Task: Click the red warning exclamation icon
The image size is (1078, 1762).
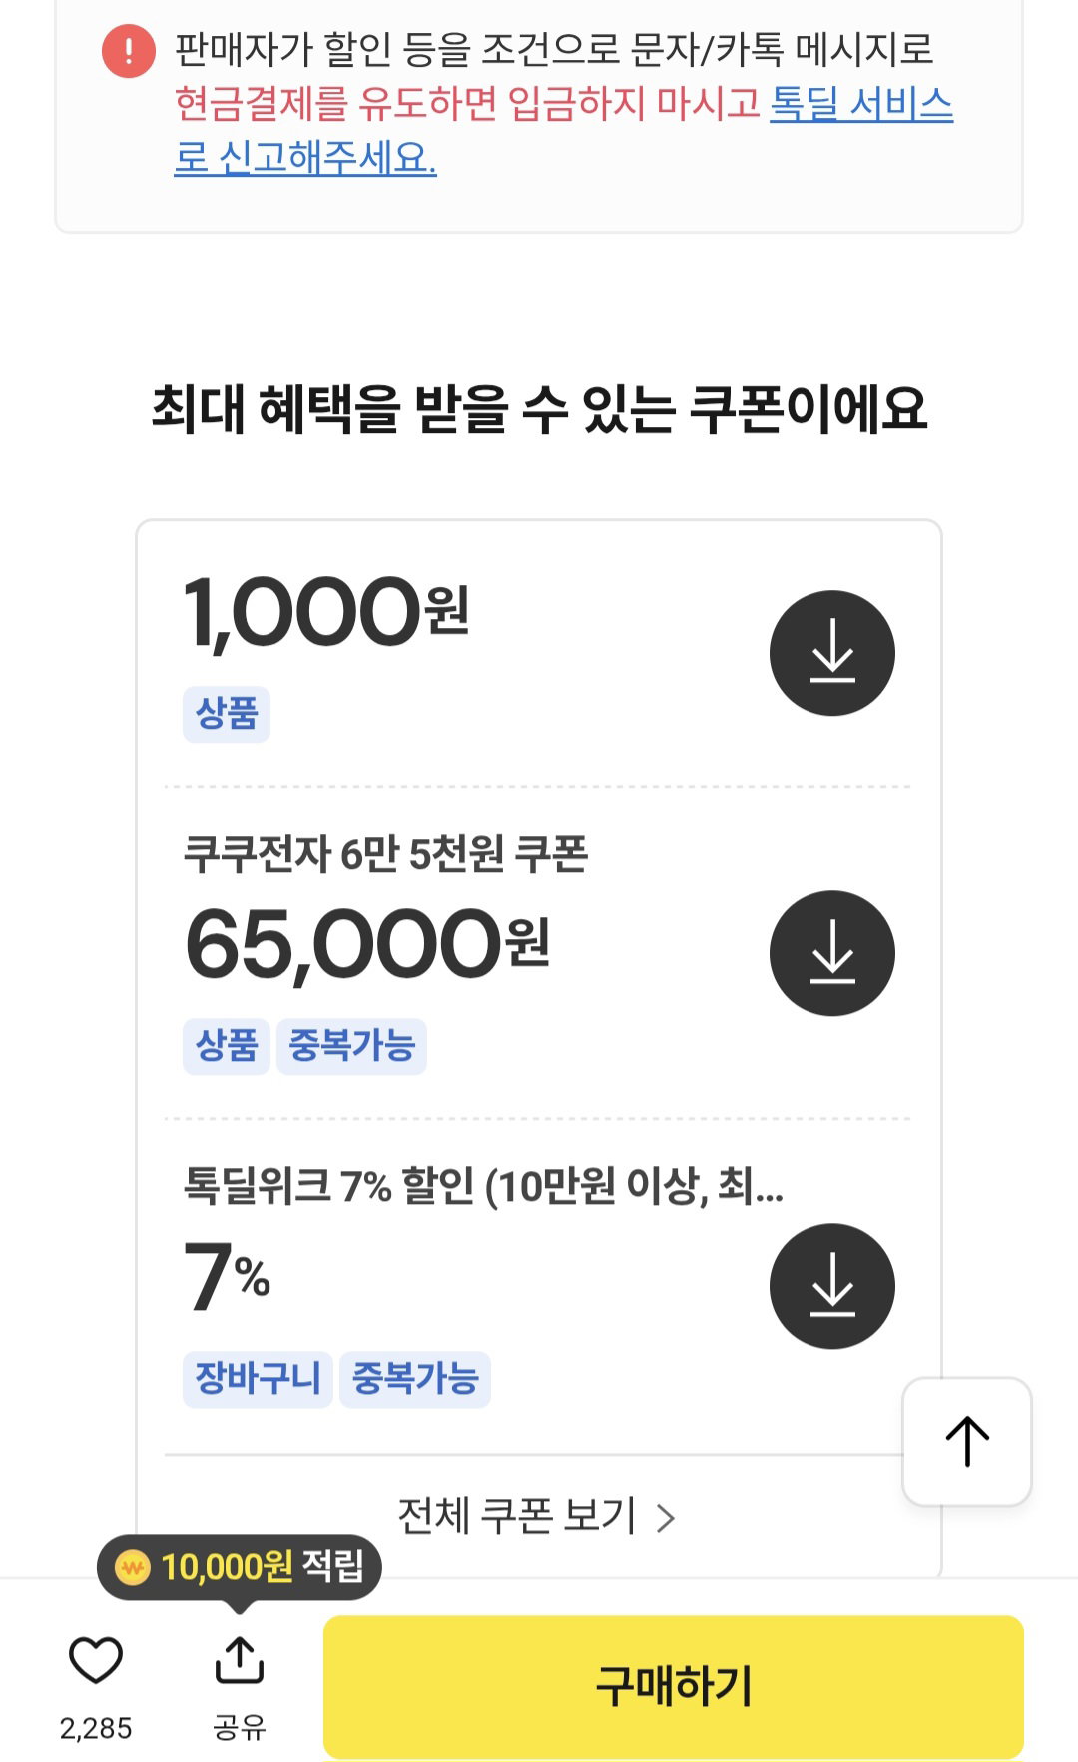Action: pyautogui.click(x=129, y=50)
